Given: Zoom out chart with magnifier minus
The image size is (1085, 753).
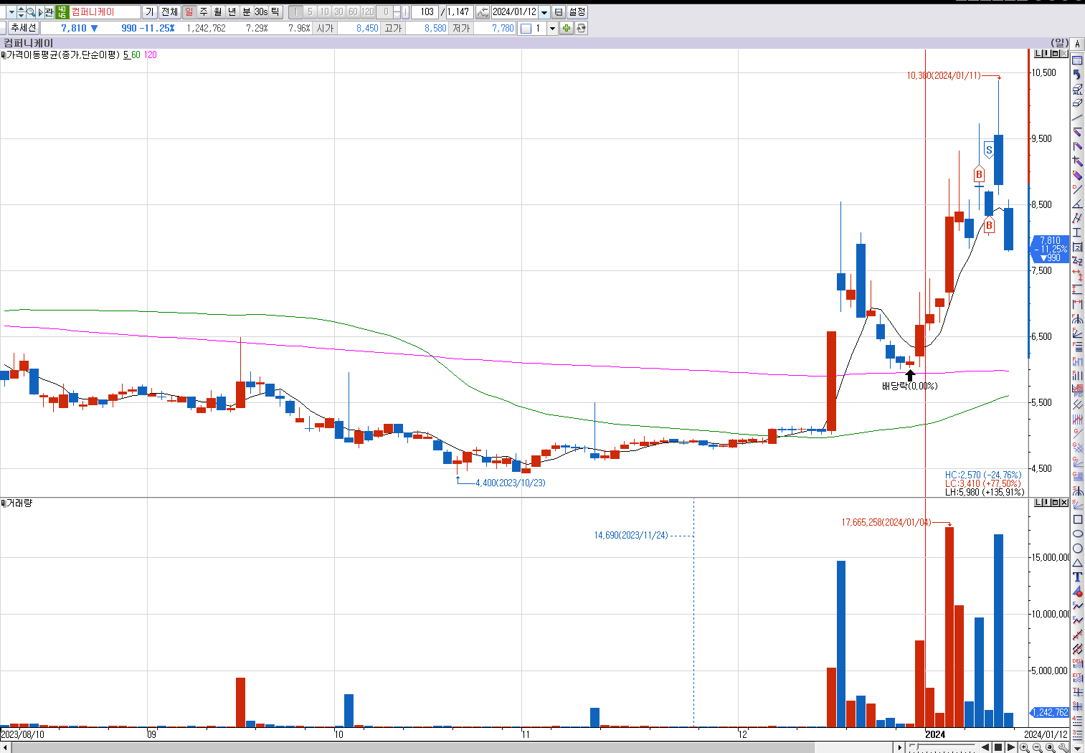Looking at the screenshot, I should point(1037,747).
